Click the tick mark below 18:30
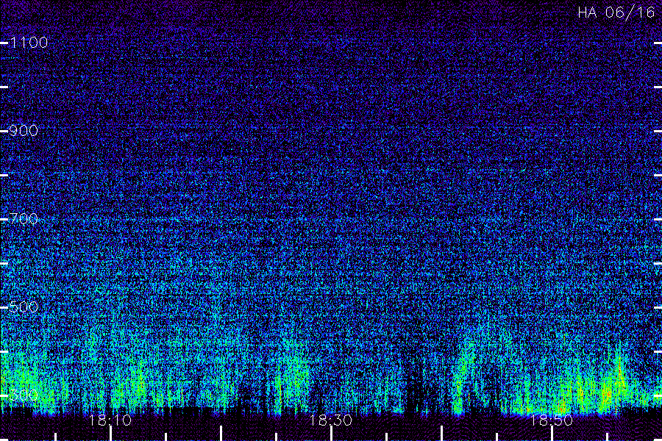 (x=331, y=434)
